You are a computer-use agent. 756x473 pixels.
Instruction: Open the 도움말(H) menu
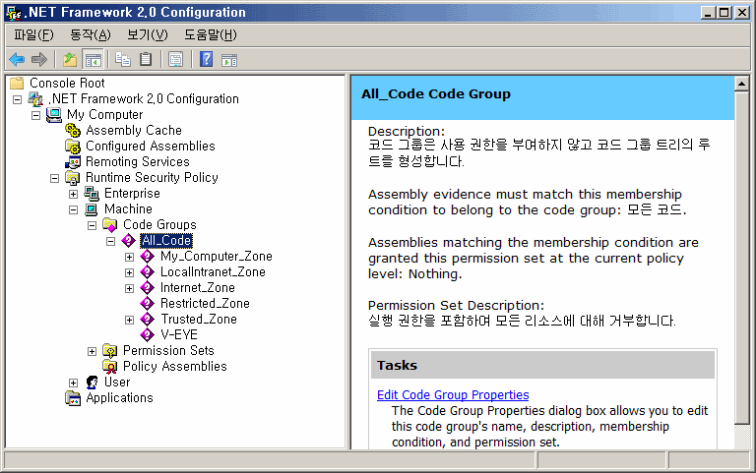211,34
